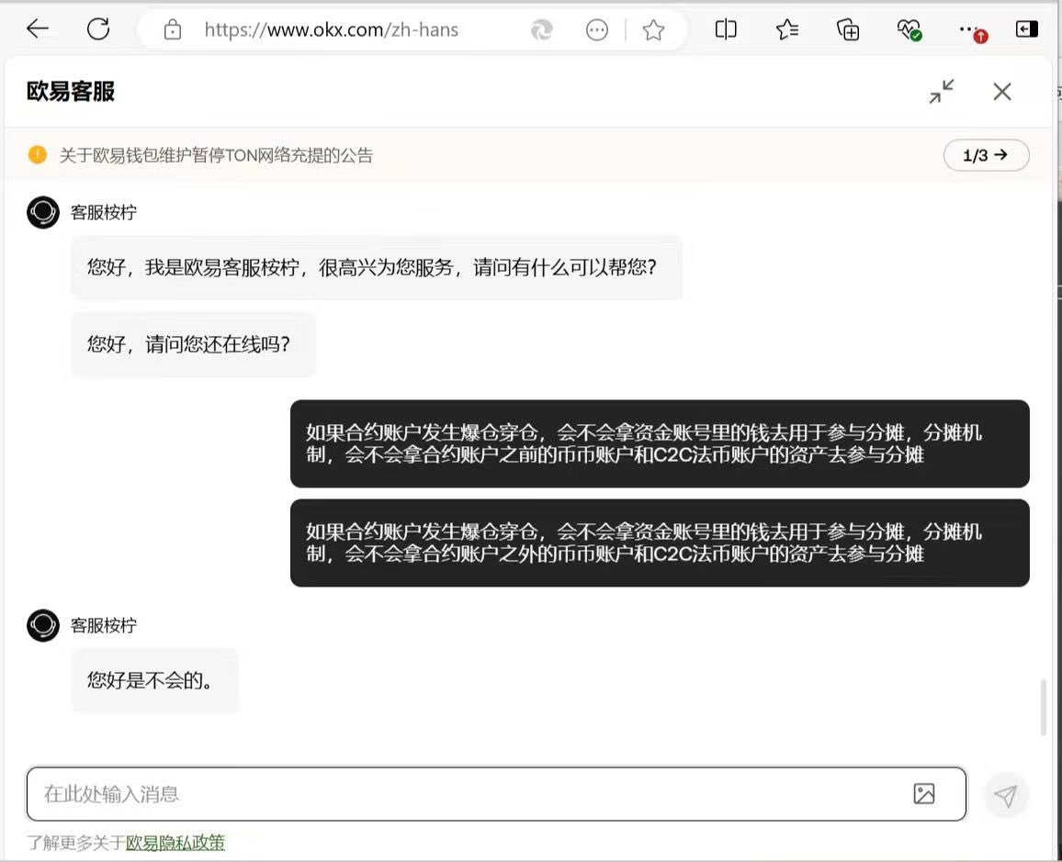The height and width of the screenshot is (862, 1062).
Task: Select the message 请问您还在线吗
Action: [x=194, y=344]
